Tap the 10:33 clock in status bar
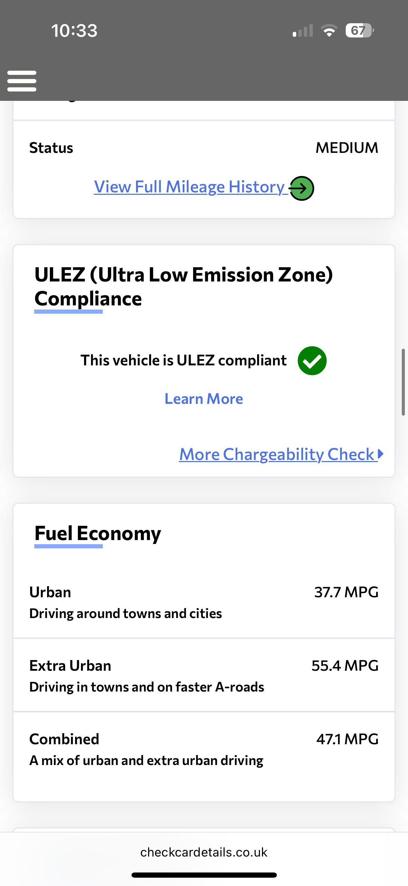408x886 pixels. (74, 31)
